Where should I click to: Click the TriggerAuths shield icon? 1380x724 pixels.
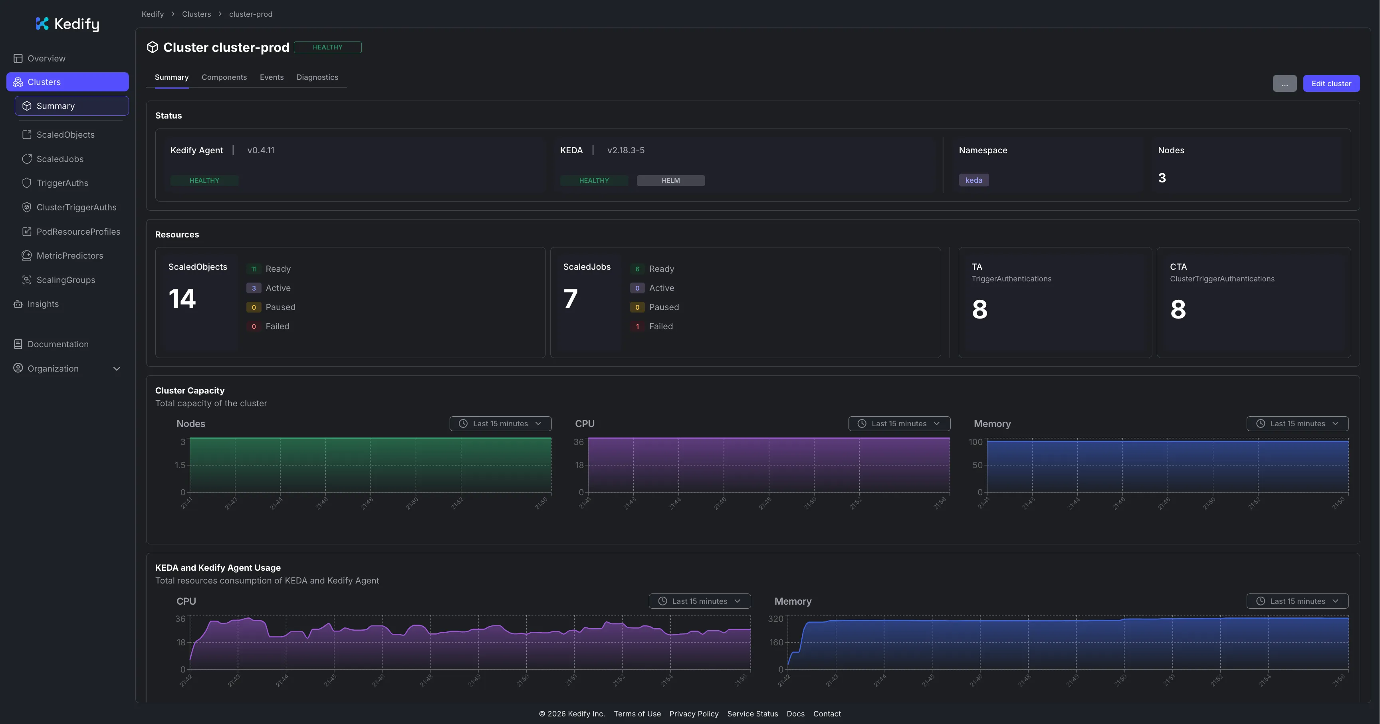pos(27,183)
